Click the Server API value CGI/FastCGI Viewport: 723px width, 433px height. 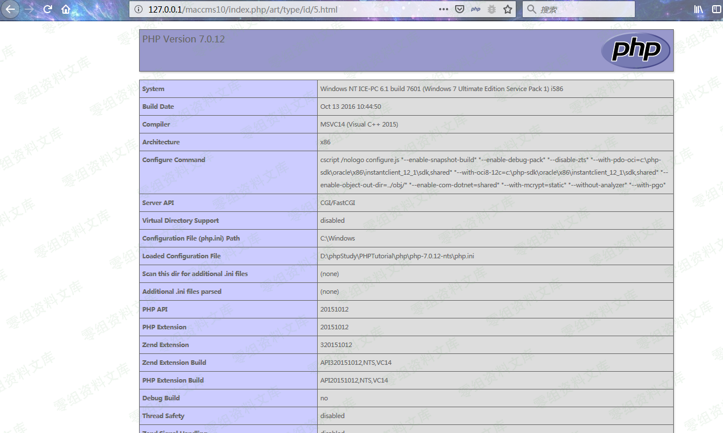coord(337,203)
